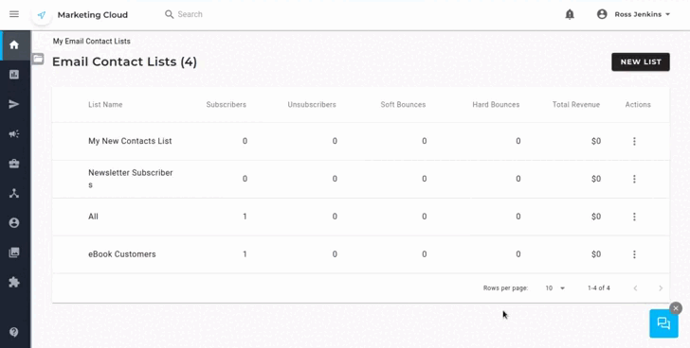Click the 1-4 of 4 pagination text
690x348 pixels.
coord(599,288)
